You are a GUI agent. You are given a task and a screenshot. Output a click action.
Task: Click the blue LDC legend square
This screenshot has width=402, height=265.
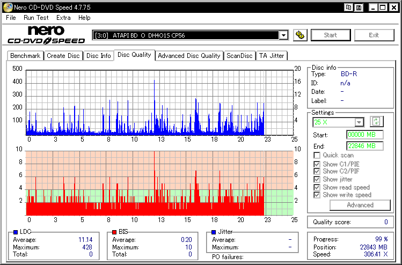coord(16,232)
